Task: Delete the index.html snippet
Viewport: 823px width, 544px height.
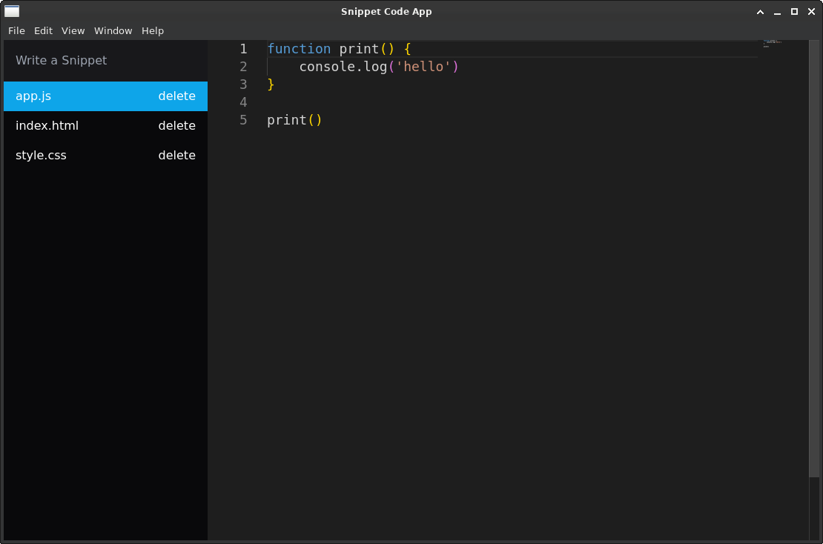Action: click(176, 126)
